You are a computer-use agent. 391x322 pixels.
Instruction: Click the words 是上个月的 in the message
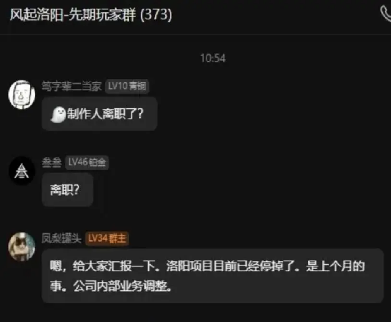(x=336, y=266)
